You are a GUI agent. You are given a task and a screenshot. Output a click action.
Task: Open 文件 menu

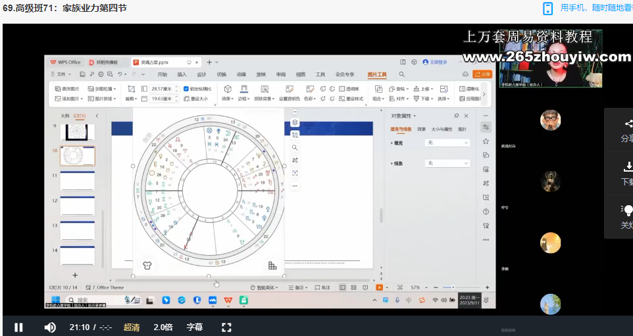(x=61, y=74)
